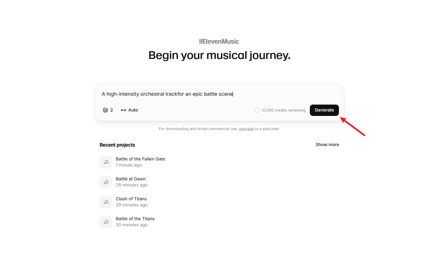The height and width of the screenshot is (262, 441).
Task: Expand more projects via Show more
Action: tap(327, 144)
